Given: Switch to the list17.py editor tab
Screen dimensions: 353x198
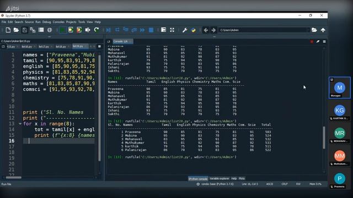Looking at the screenshot, I should point(44,47).
